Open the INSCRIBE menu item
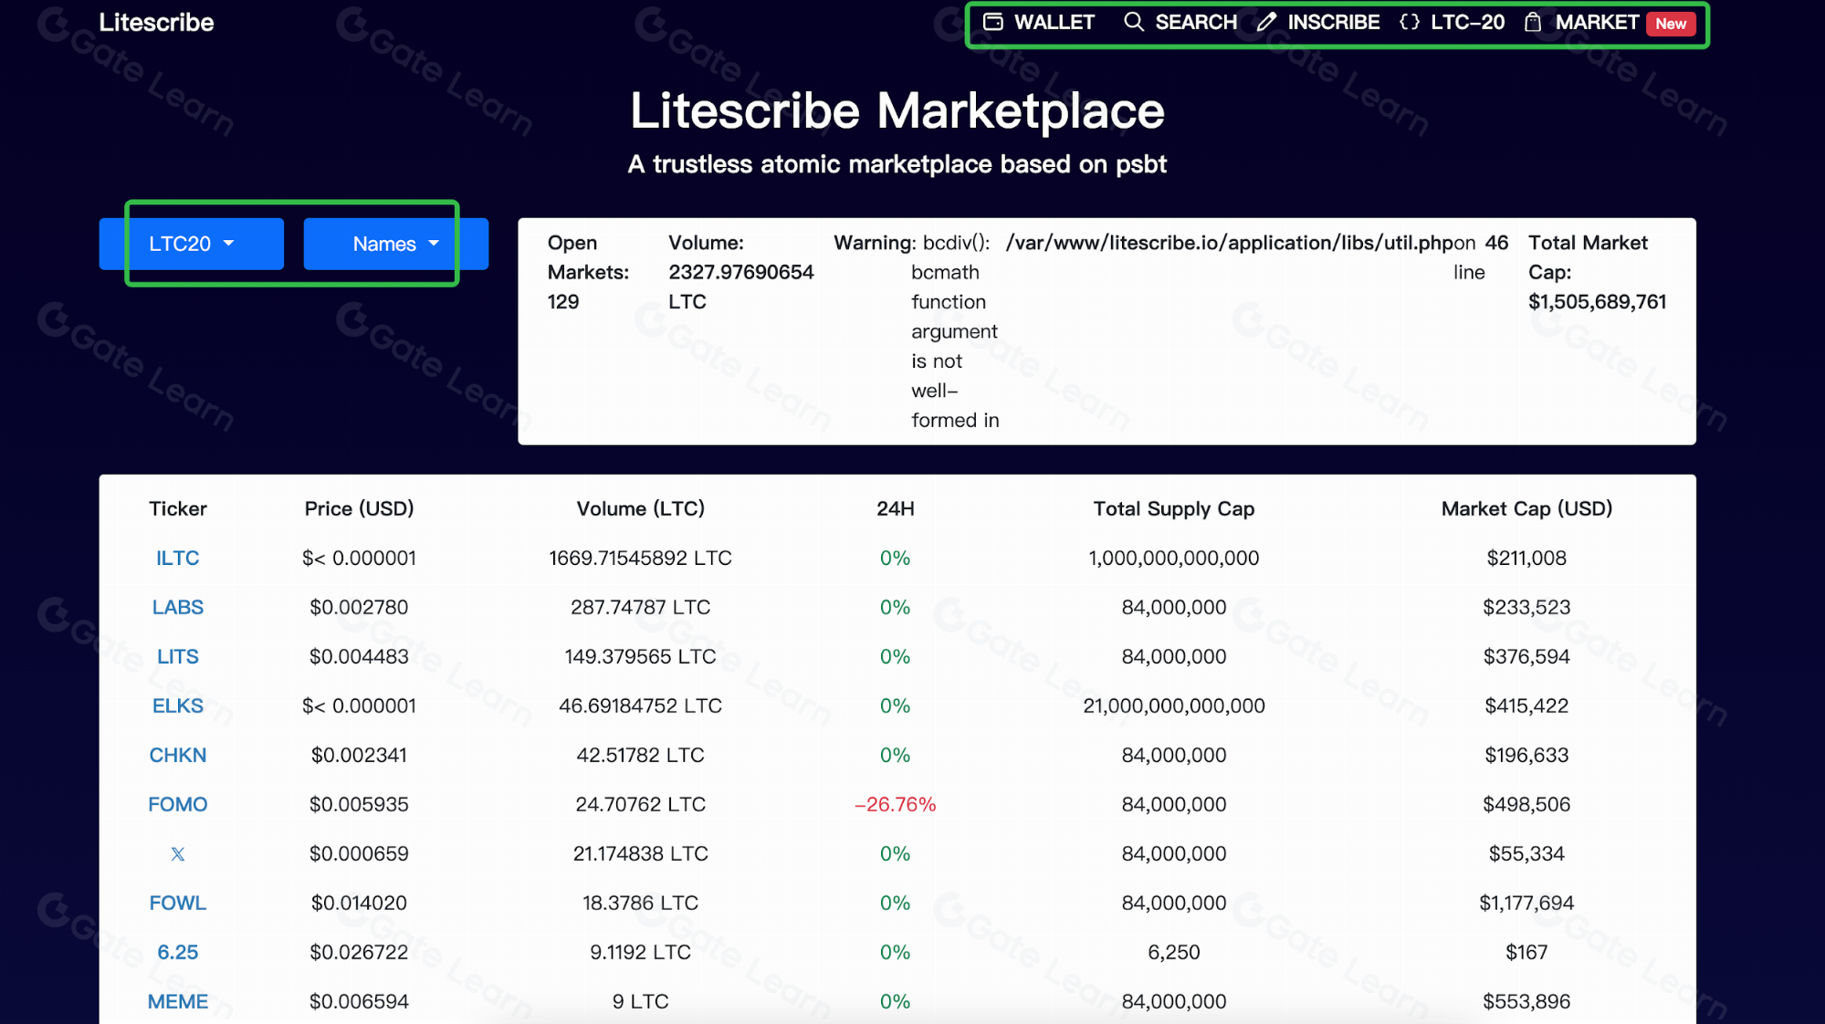1825x1024 pixels. 1333,22
